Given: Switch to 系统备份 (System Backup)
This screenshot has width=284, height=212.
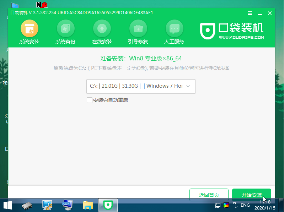Looking at the screenshot, I should 65,33.
